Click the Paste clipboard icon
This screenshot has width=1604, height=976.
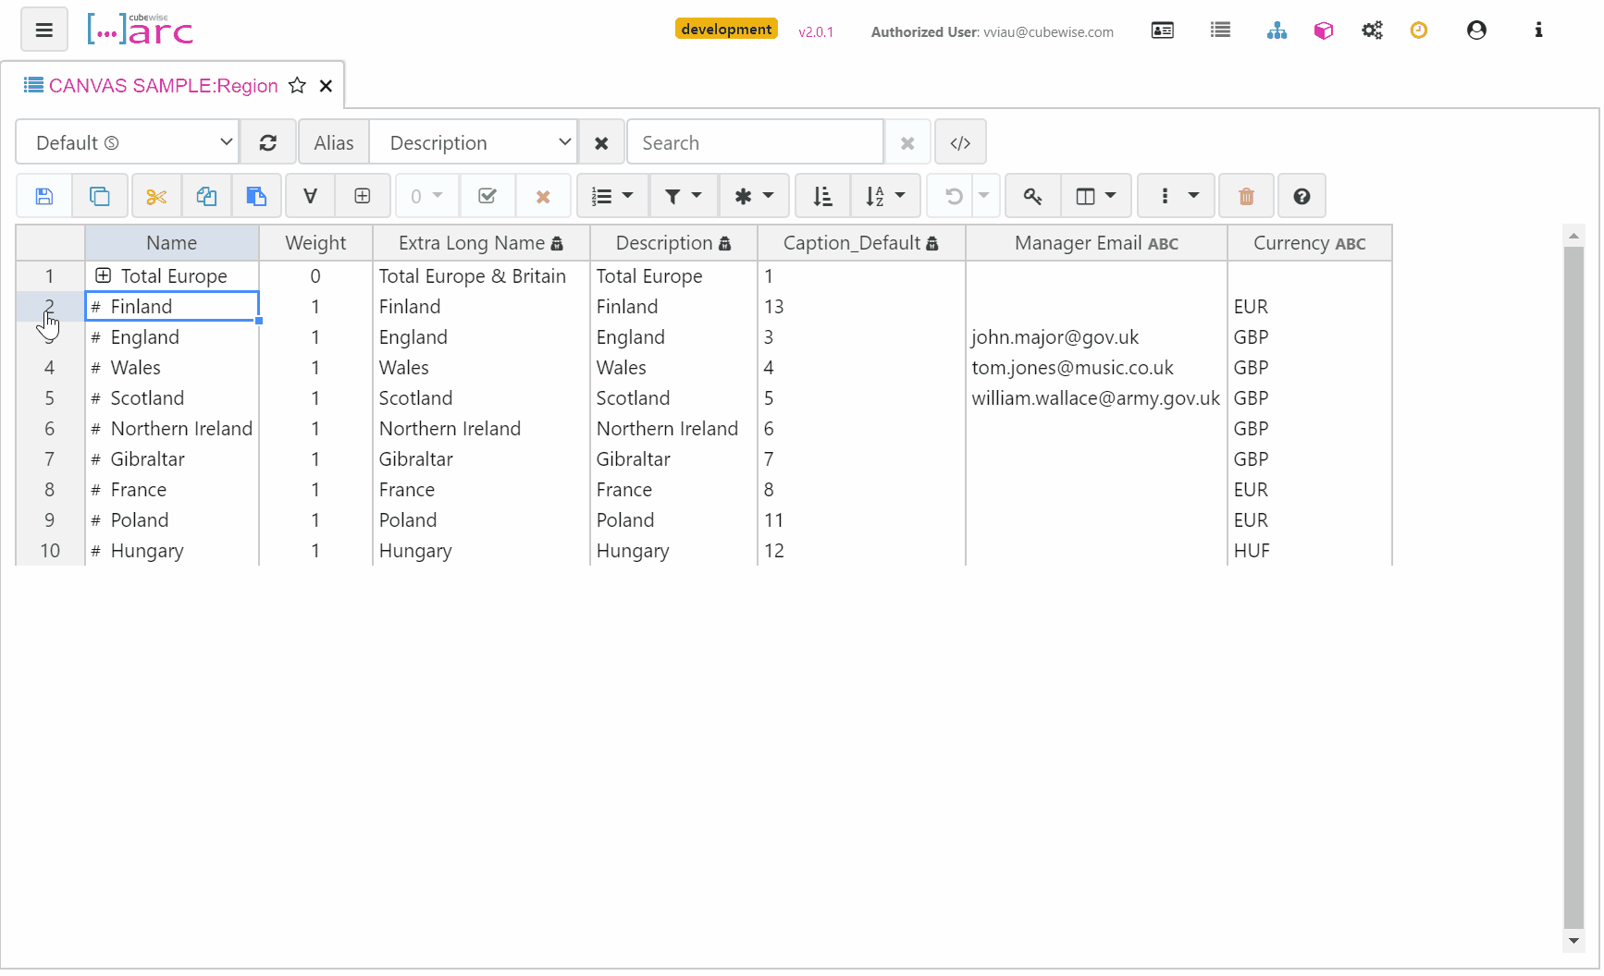[256, 196]
